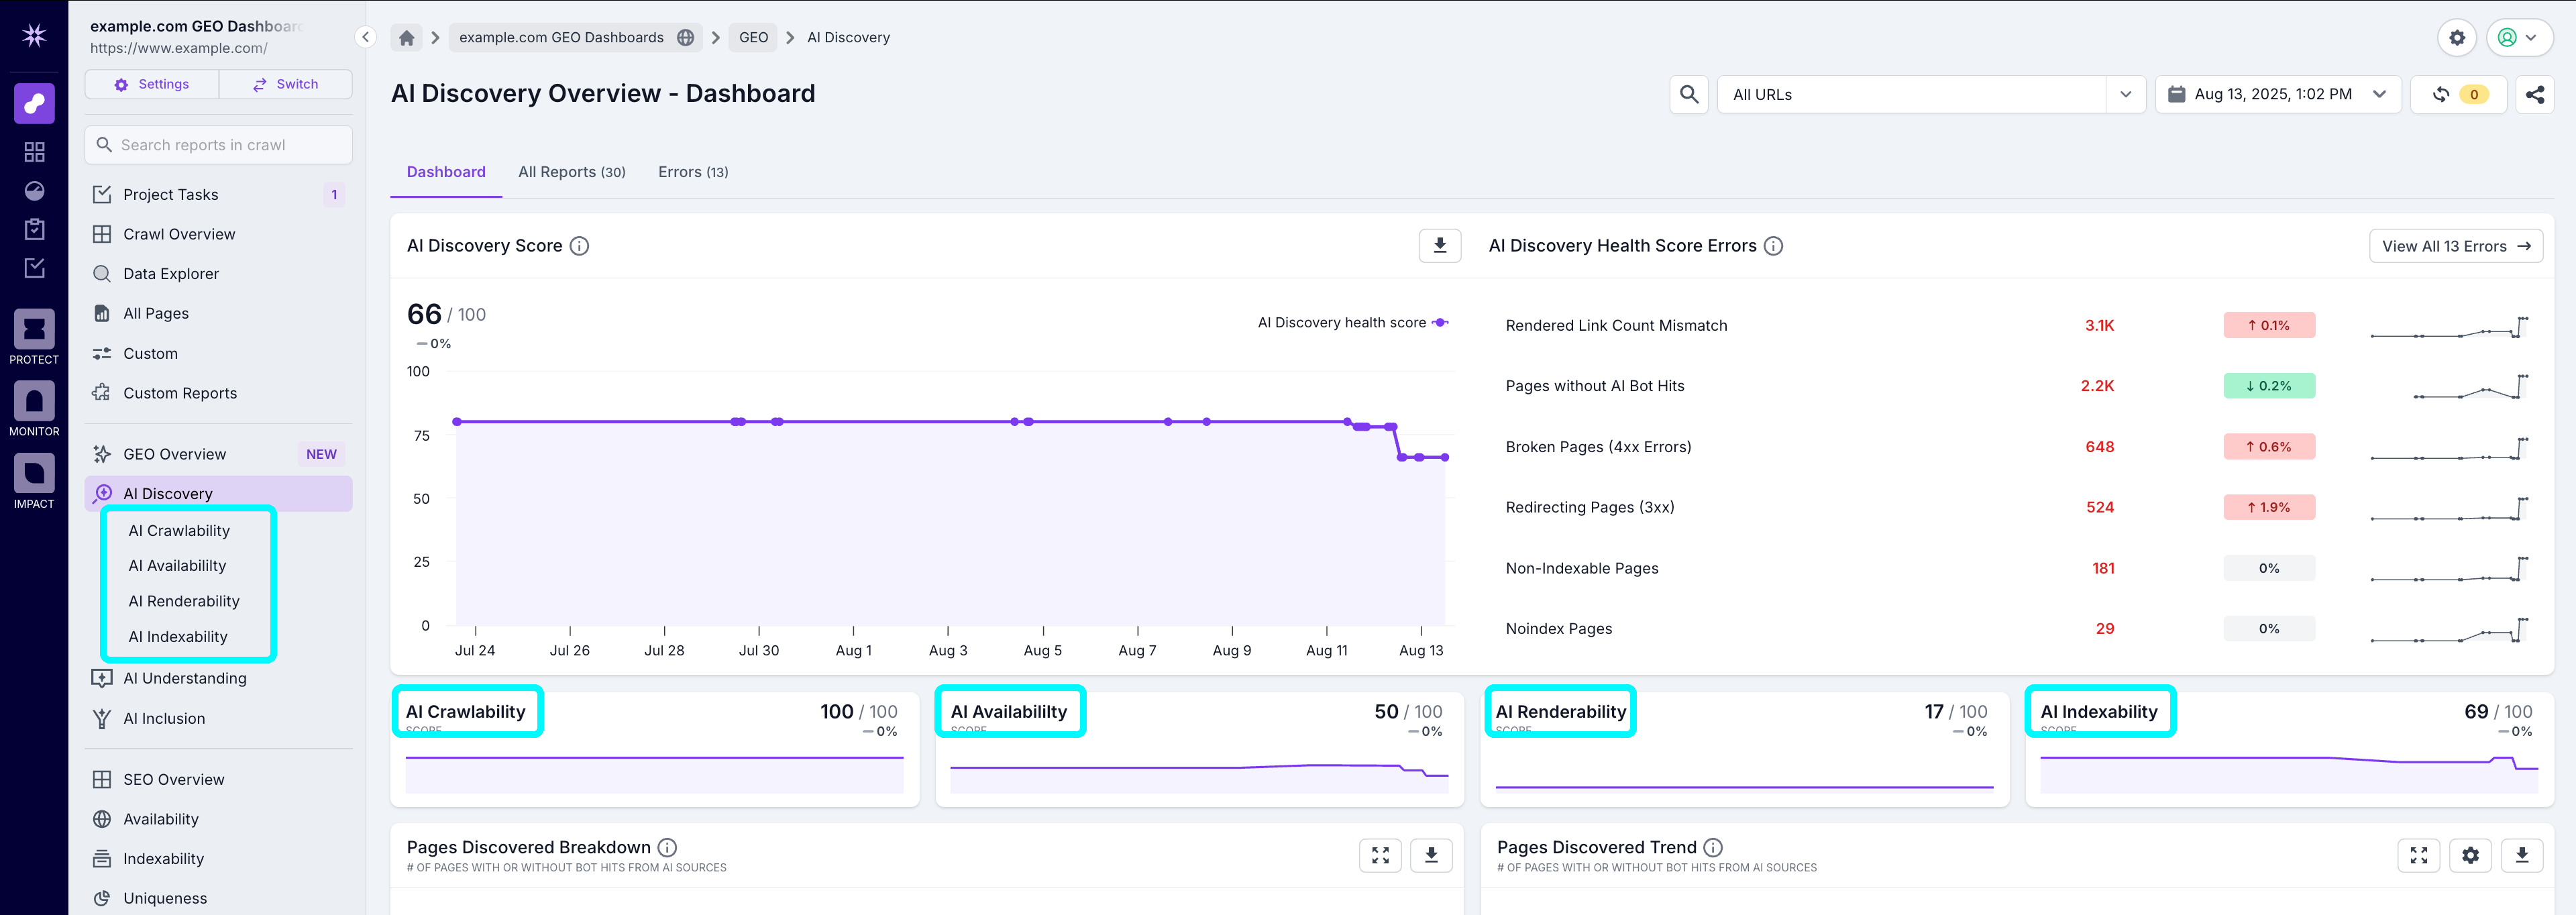Expand the All URLs dropdown
The width and height of the screenshot is (2576, 915).
[x=2125, y=94]
